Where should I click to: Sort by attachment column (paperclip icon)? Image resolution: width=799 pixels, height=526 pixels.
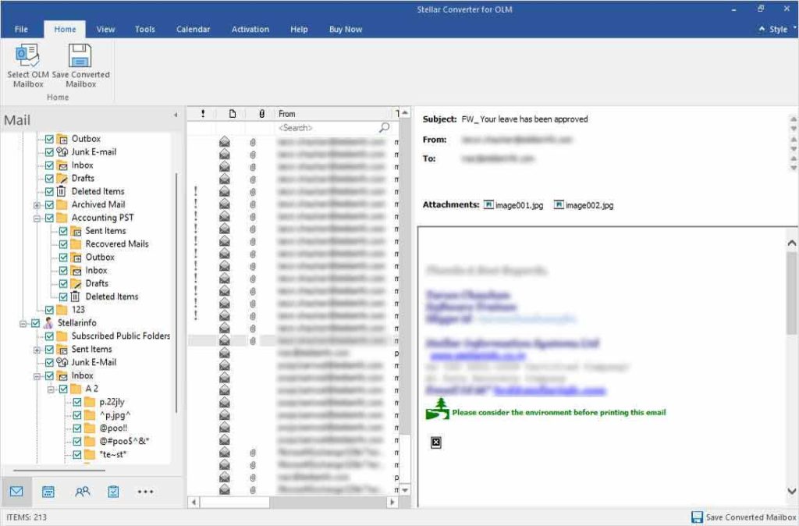point(262,114)
